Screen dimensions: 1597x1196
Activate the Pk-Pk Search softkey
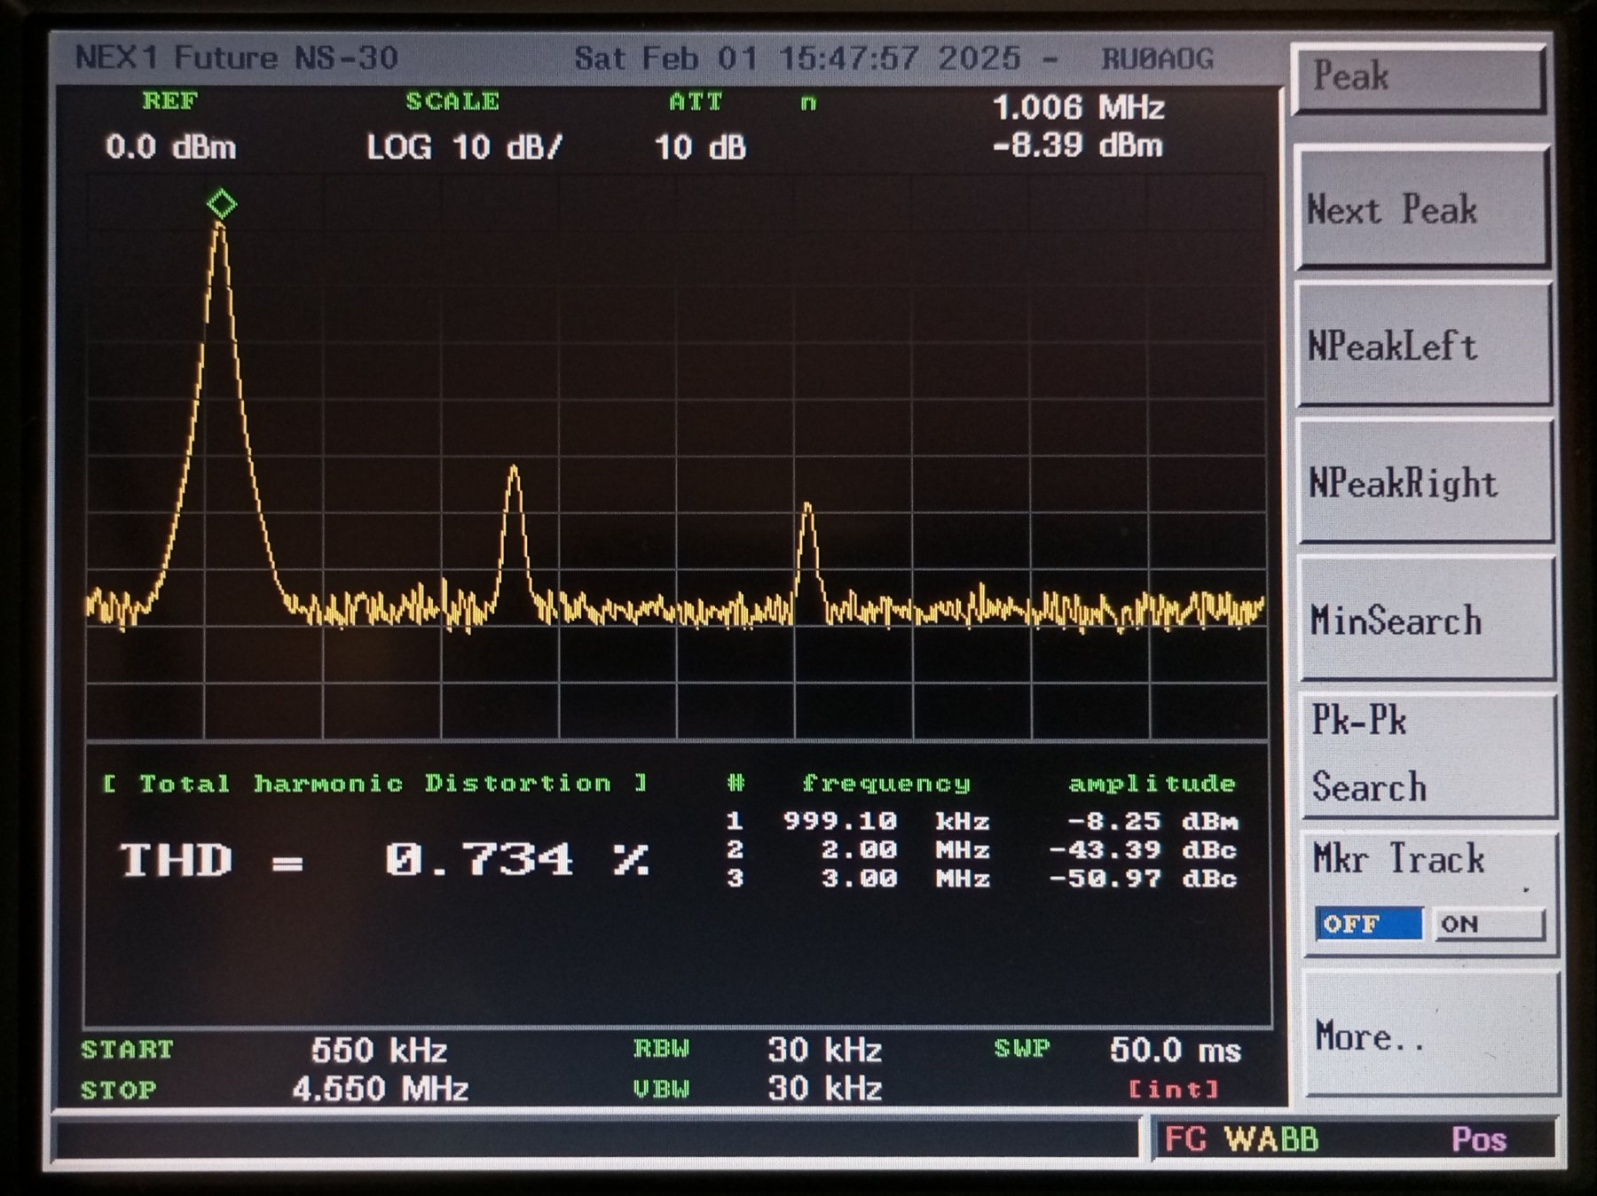point(1427,755)
